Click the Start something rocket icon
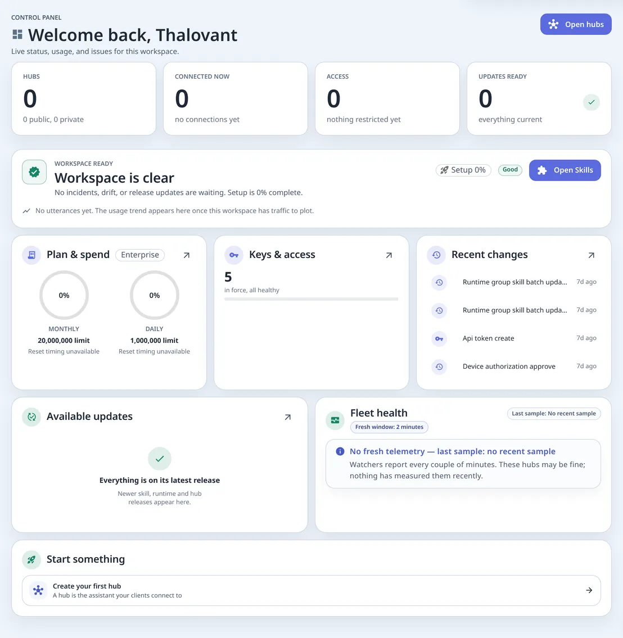The width and height of the screenshot is (623, 638). click(31, 559)
